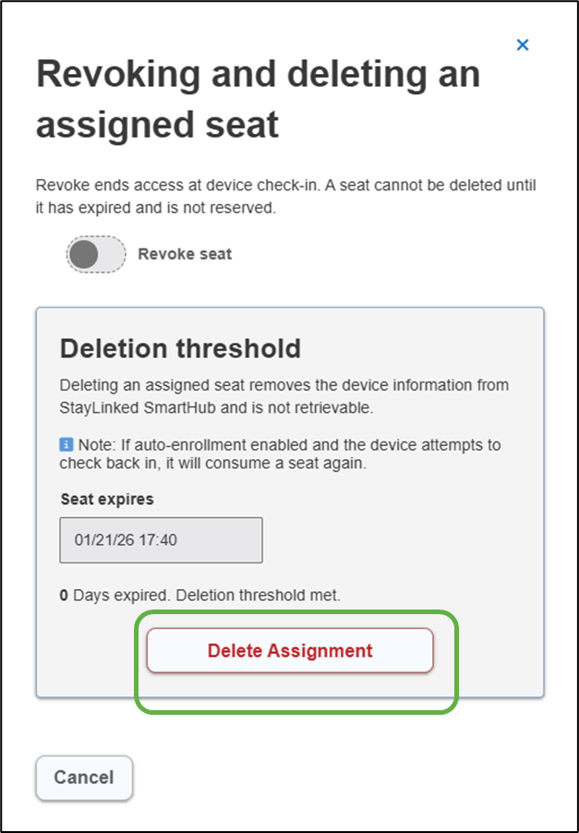This screenshot has width=579, height=833.
Task: Click the 'Revoking and deleting an assigned seat' title
Action: pos(258,99)
